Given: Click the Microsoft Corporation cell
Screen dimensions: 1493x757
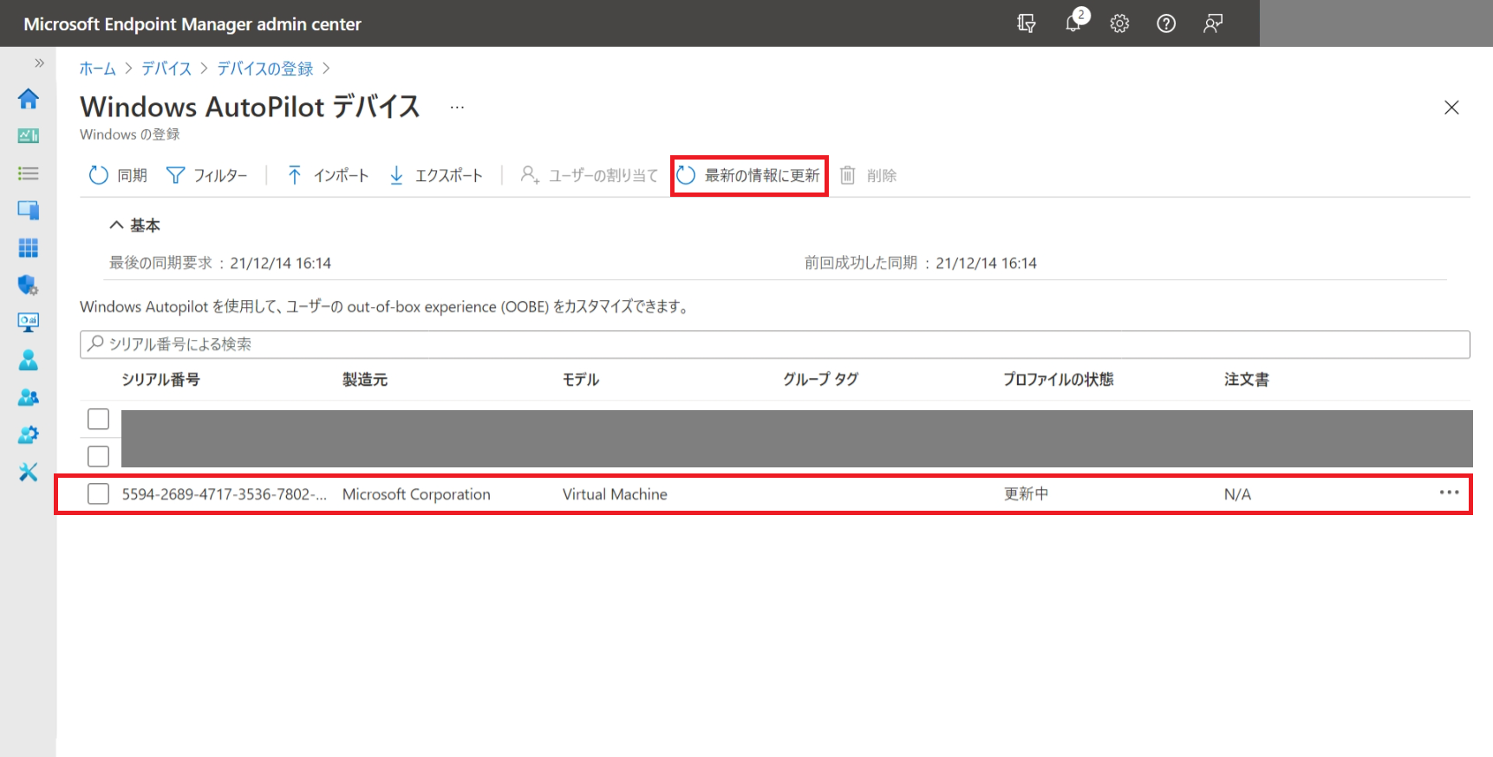Looking at the screenshot, I should pos(416,494).
